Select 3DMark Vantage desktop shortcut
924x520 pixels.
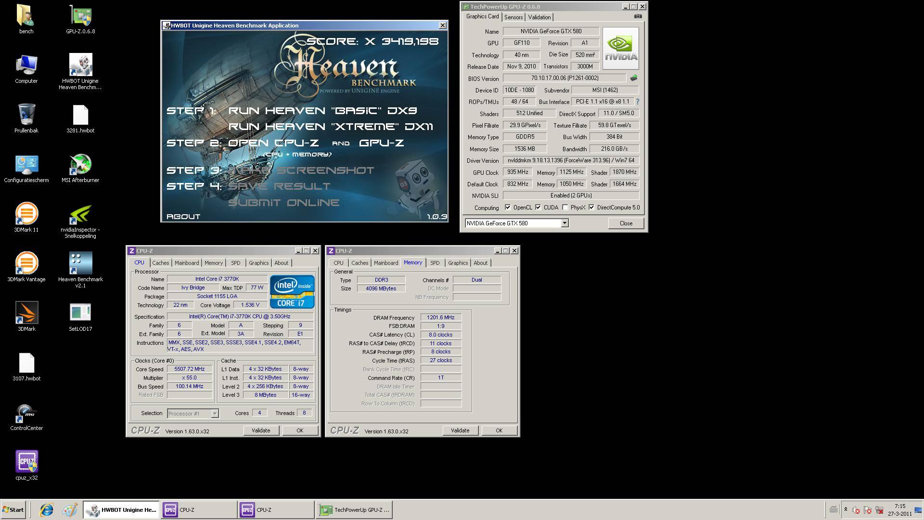click(x=26, y=267)
